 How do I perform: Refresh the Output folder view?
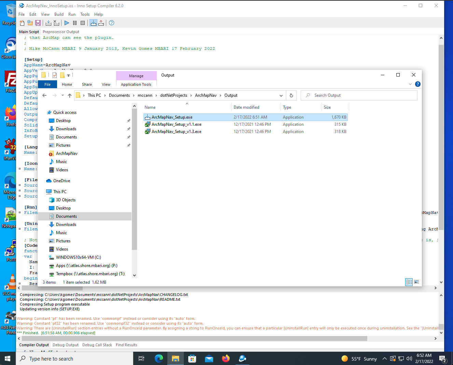(291, 95)
